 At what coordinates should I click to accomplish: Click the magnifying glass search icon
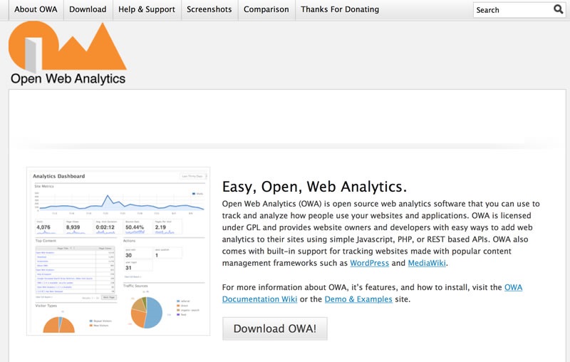click(x=559, y=9)
